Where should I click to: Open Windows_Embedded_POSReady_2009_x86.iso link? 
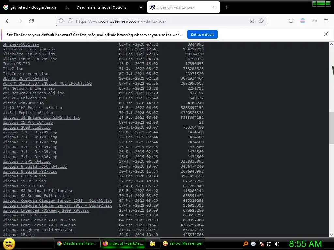click(x=46, y=211)
